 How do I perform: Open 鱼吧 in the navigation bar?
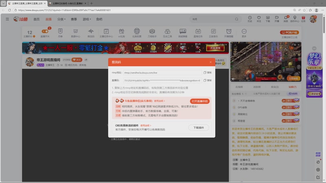point(99,19)
